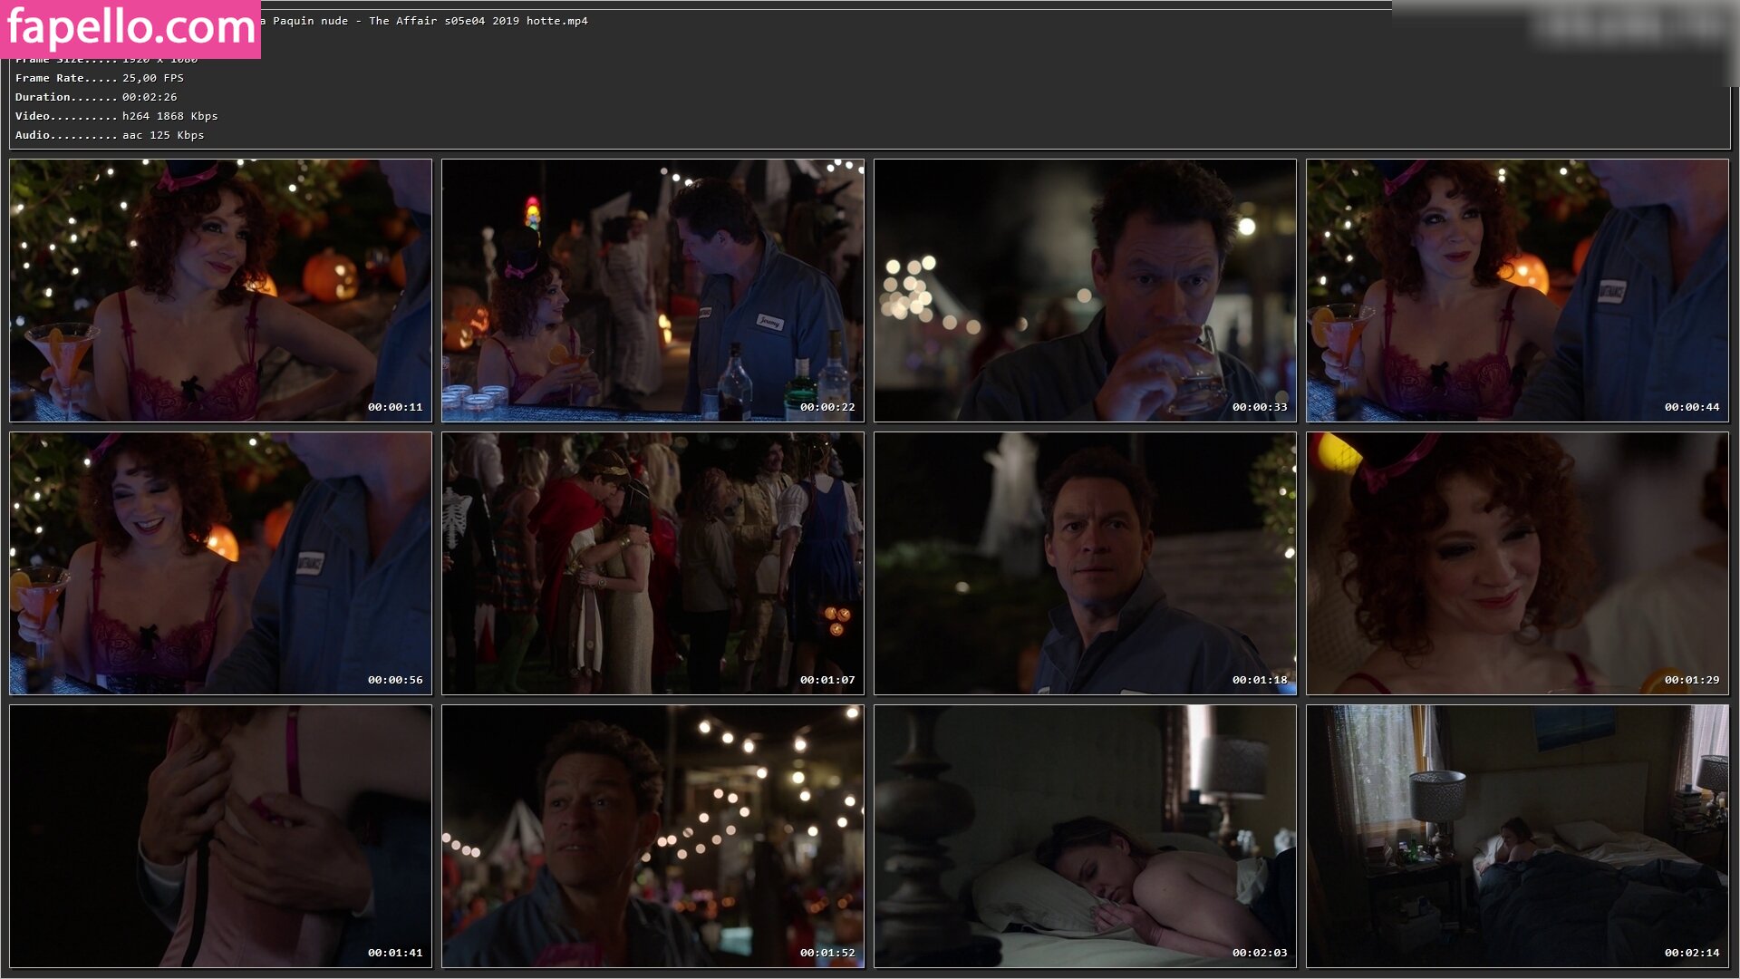Image resolution: width=1740 pixels, height=979 pixels.
Task: Select the man drinking thumbnail at 00:00:33
Action: point(1085,290)
